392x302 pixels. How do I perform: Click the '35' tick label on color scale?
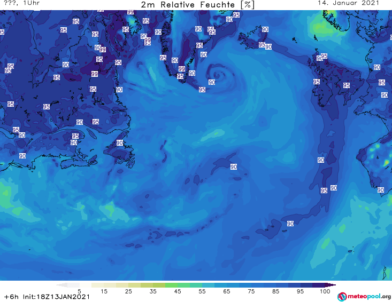pyautogui.click(x=153, y=291)
